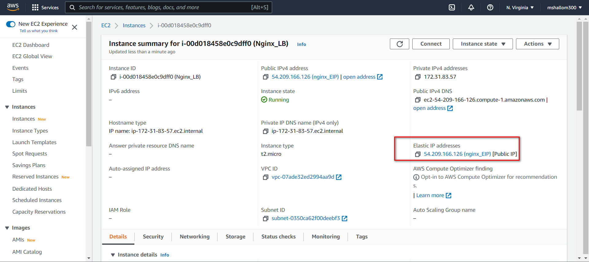
Task: Click Info link beside instance summary title
Action: click(x=301, y=44)
